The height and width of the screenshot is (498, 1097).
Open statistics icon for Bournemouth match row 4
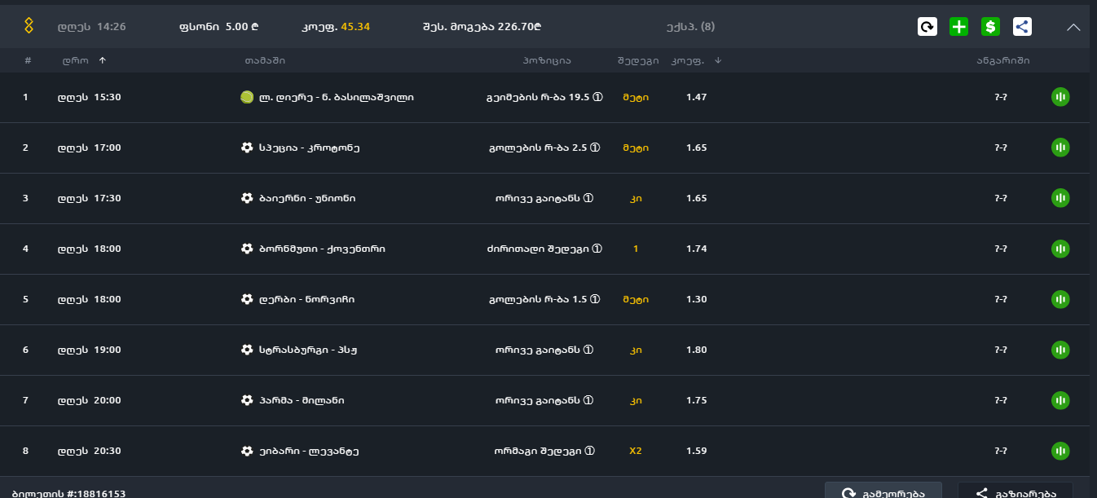(x=1060, y=249)
